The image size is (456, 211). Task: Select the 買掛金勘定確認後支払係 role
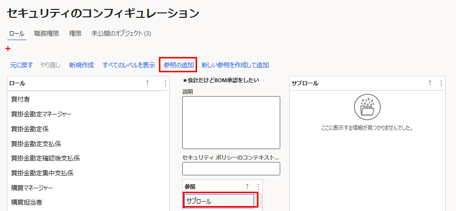pos(89,158)
